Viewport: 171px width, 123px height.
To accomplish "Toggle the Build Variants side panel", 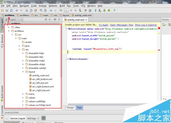I will 2,93.
